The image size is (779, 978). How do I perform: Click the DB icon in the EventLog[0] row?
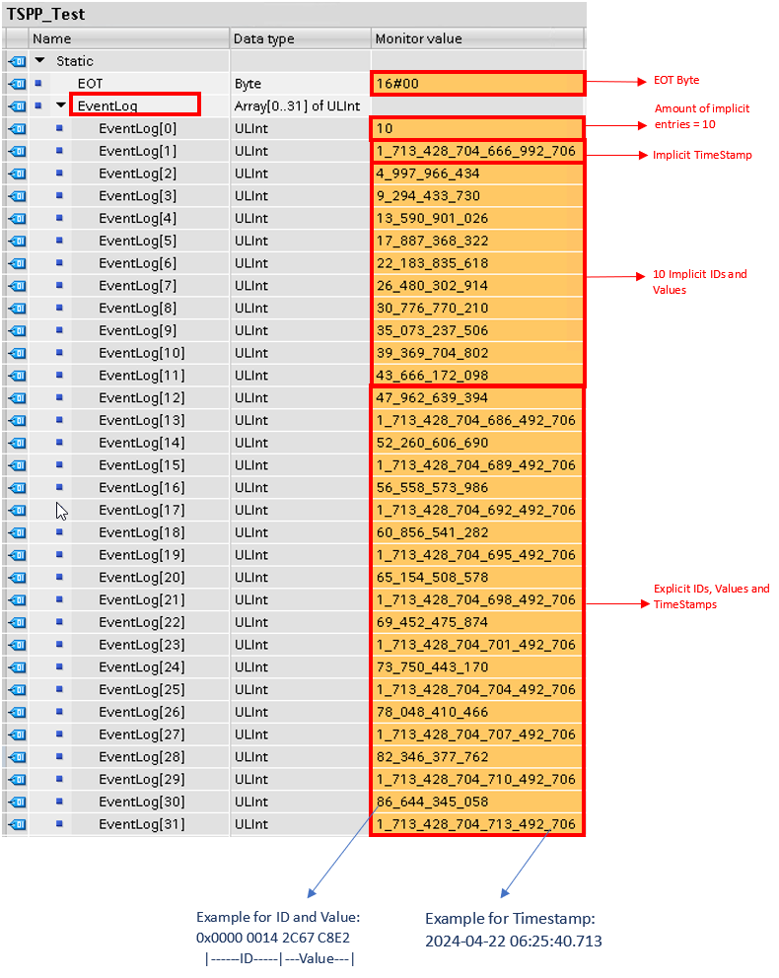click(x=17, y=128)
